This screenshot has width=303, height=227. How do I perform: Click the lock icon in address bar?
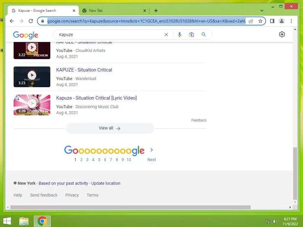[x=43, y=21]
